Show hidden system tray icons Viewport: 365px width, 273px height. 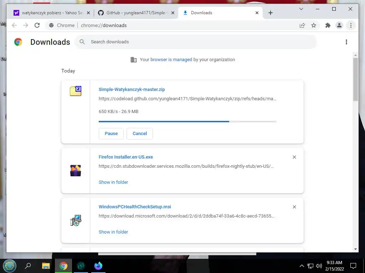302,266
